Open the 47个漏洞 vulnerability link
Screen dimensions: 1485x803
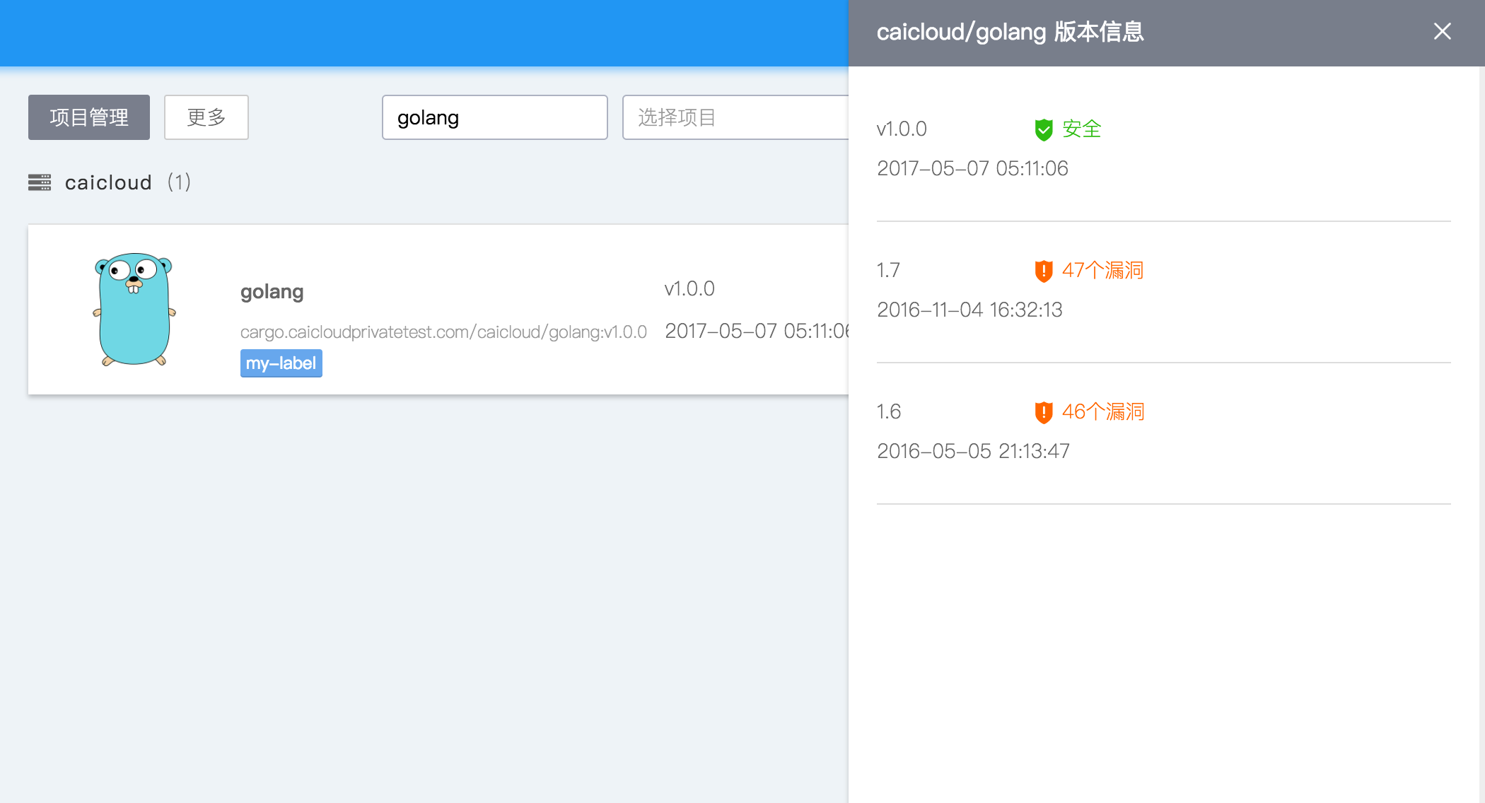(x=1102, y=270)
